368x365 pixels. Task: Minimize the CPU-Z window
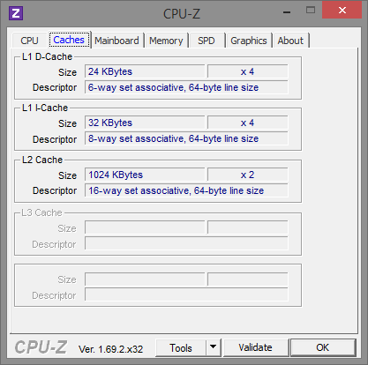point(287,11)
